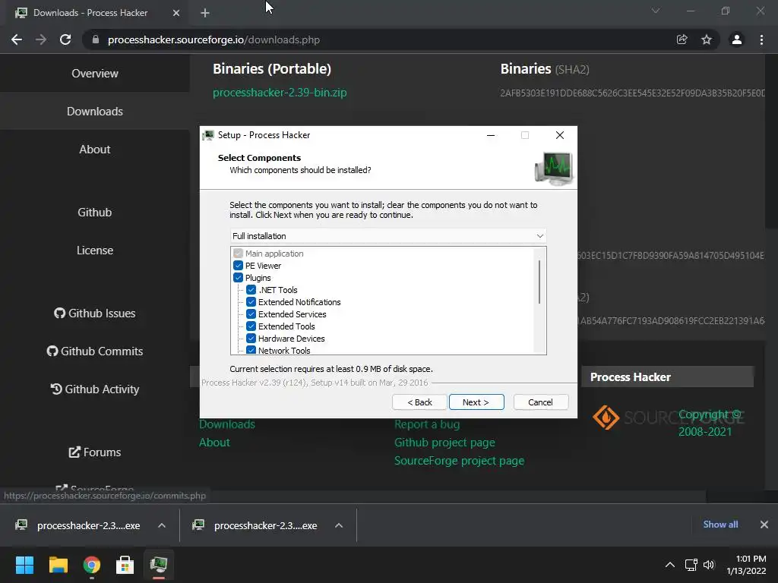This screenshot has height=583, width=778.
Task: Click the components list scrollbar
Action: [539, 282]
